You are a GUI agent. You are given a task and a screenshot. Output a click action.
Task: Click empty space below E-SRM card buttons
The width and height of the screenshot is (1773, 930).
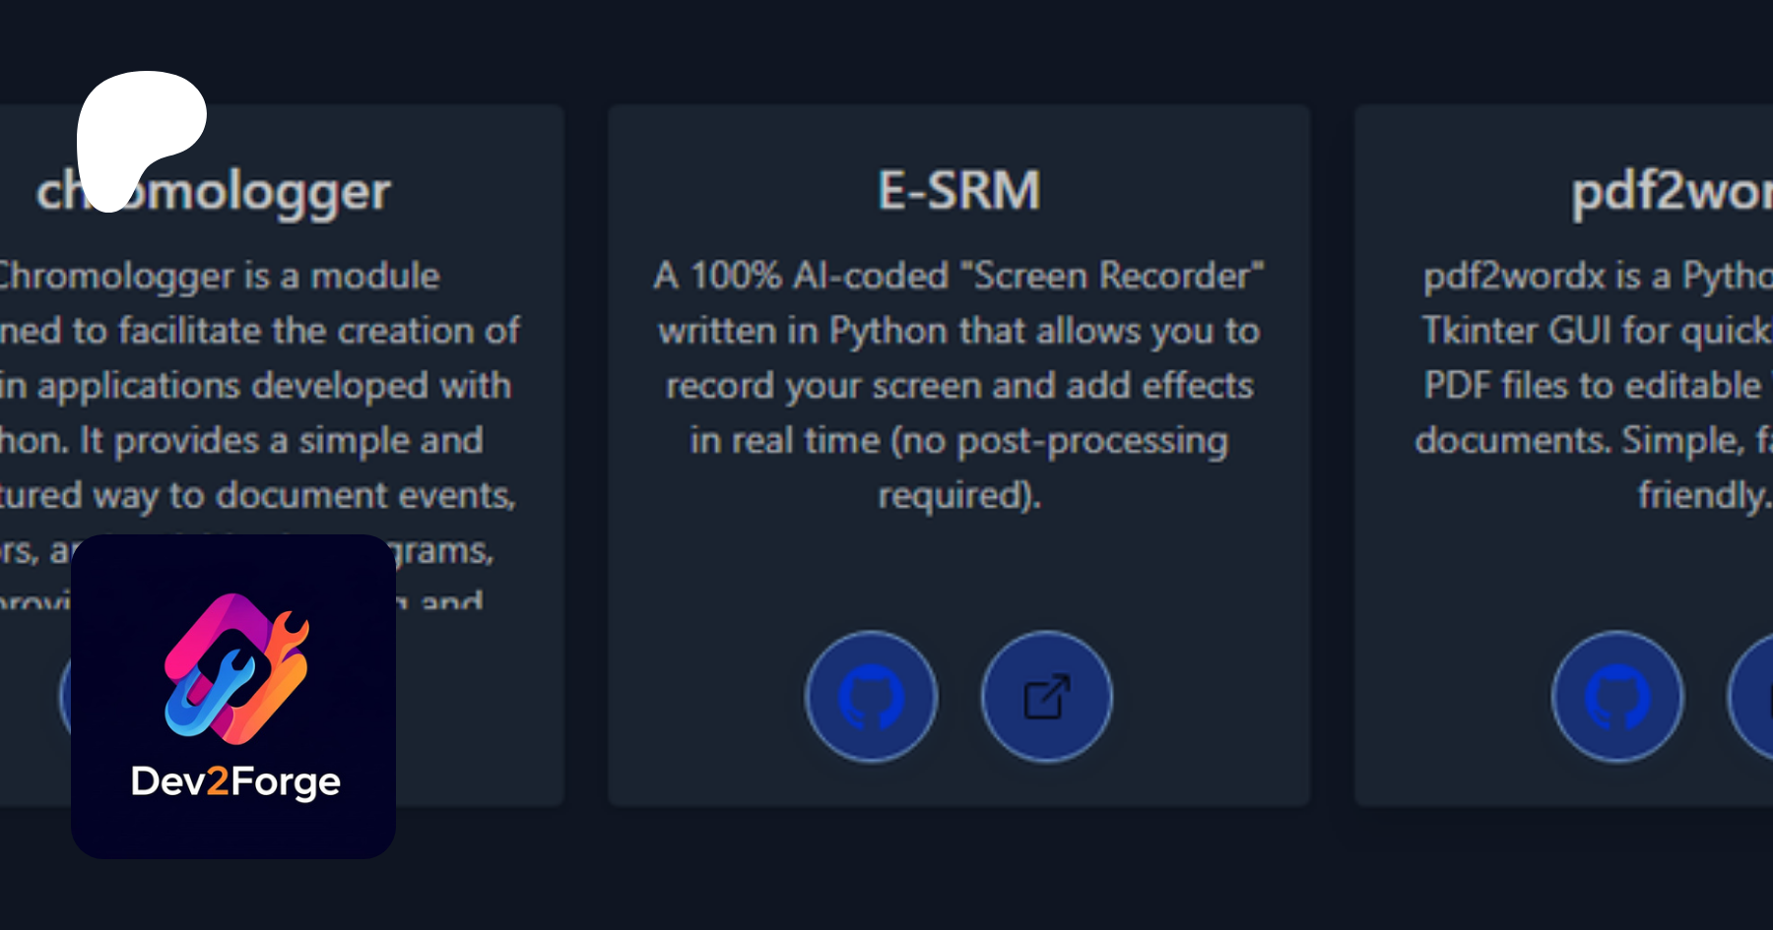(958, 784)
